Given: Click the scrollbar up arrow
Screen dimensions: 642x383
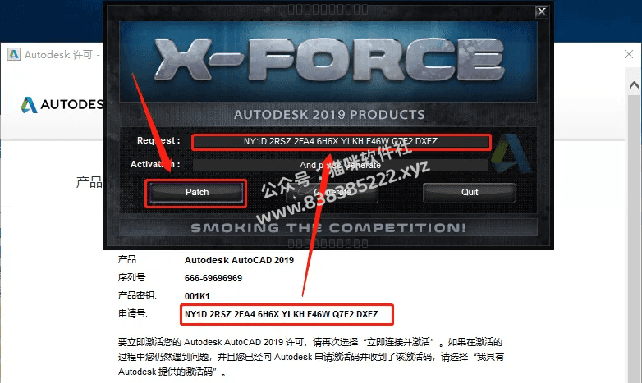Looking at the screenshot, I should coord(634,84).
